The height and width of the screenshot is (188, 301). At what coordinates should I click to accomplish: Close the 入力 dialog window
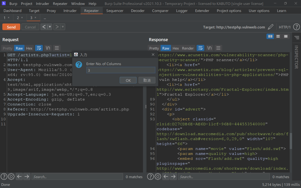point(153,54)
